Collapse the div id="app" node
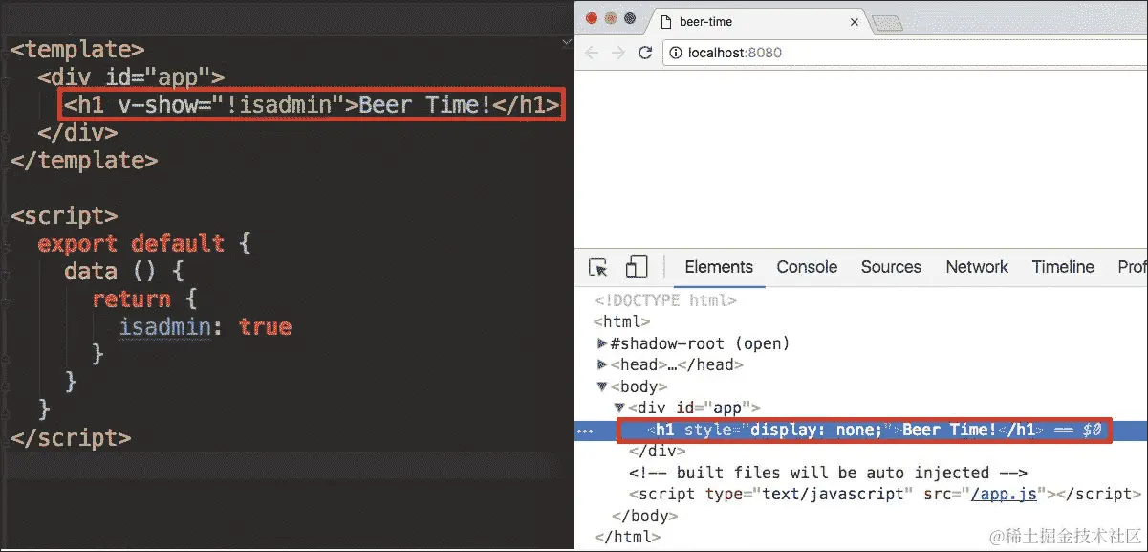 (619, 408)
